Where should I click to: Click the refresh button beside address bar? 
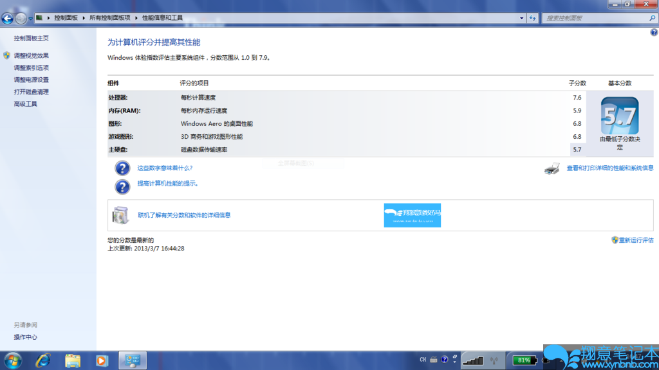click(533, 18)
